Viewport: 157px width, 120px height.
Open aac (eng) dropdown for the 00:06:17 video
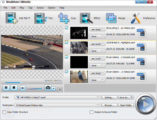coord(97,73)
